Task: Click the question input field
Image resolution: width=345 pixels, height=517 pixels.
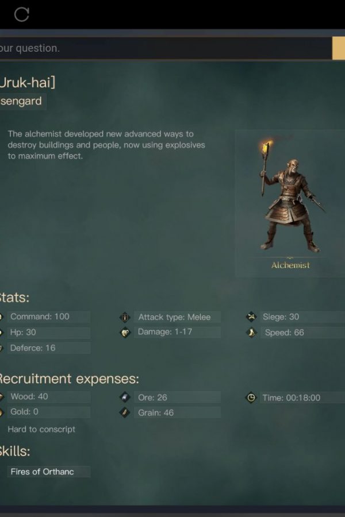Action: point(165,48)
